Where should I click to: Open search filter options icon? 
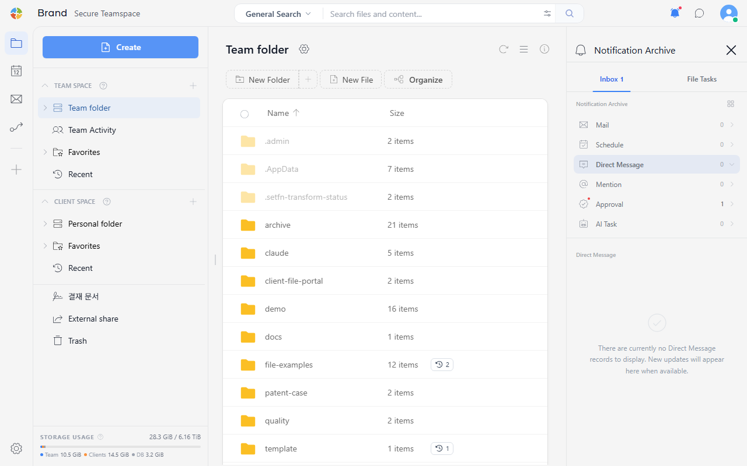tap(547, 13)
